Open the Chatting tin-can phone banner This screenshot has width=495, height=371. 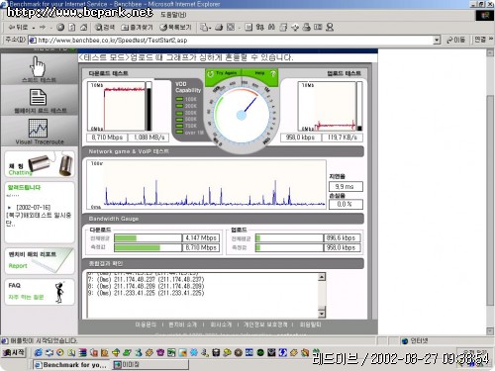(x=40, y=164)
